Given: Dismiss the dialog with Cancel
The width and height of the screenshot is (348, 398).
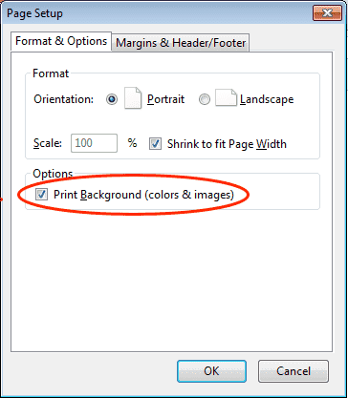Looking at the screenshot, I should pyautogui.click(x=294, y=371).
